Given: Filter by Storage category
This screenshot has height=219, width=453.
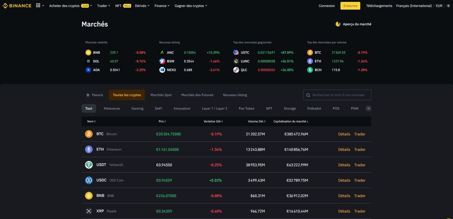Looking at the screenshot, I should [x=290, y=109].
